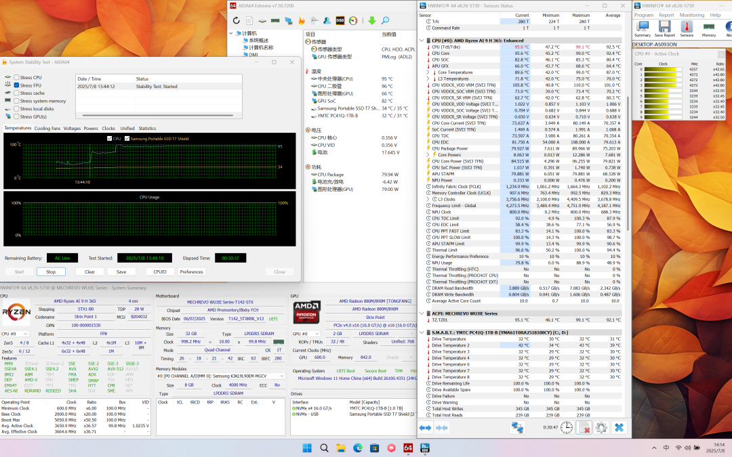Click the motherboard chip icon in AIDA64 toolbar
The height and width of the screenshot is (457, 732).
[x=262, y=20]
